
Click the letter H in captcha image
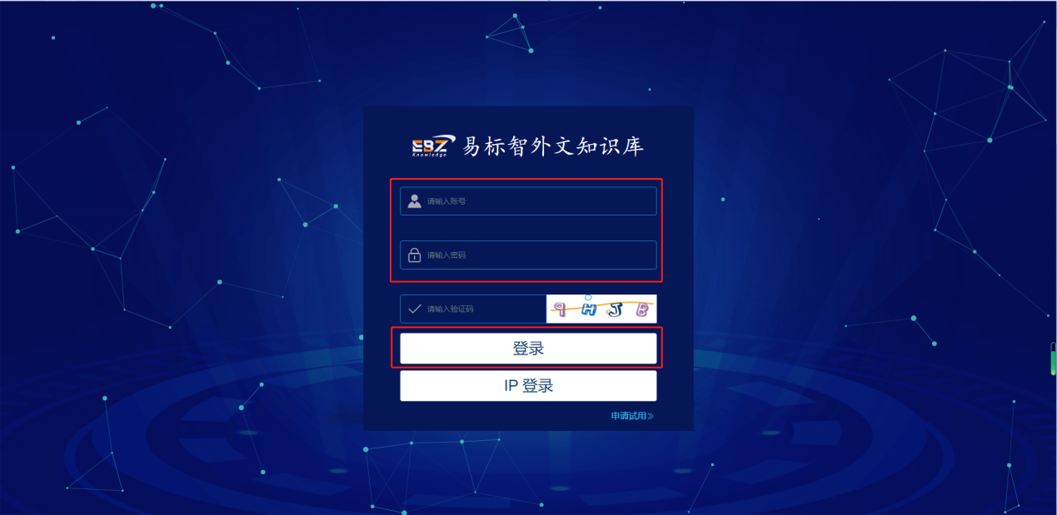[x=589, y=310]
